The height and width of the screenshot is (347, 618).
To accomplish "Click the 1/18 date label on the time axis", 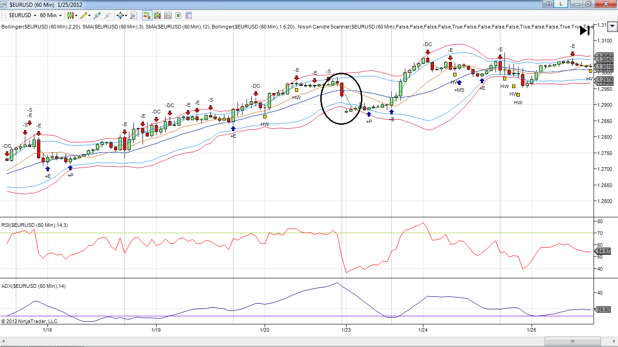I will [x=47, y=330].
